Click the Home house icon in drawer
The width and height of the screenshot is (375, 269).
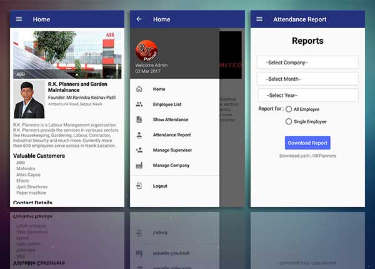[x=139, y=89]
